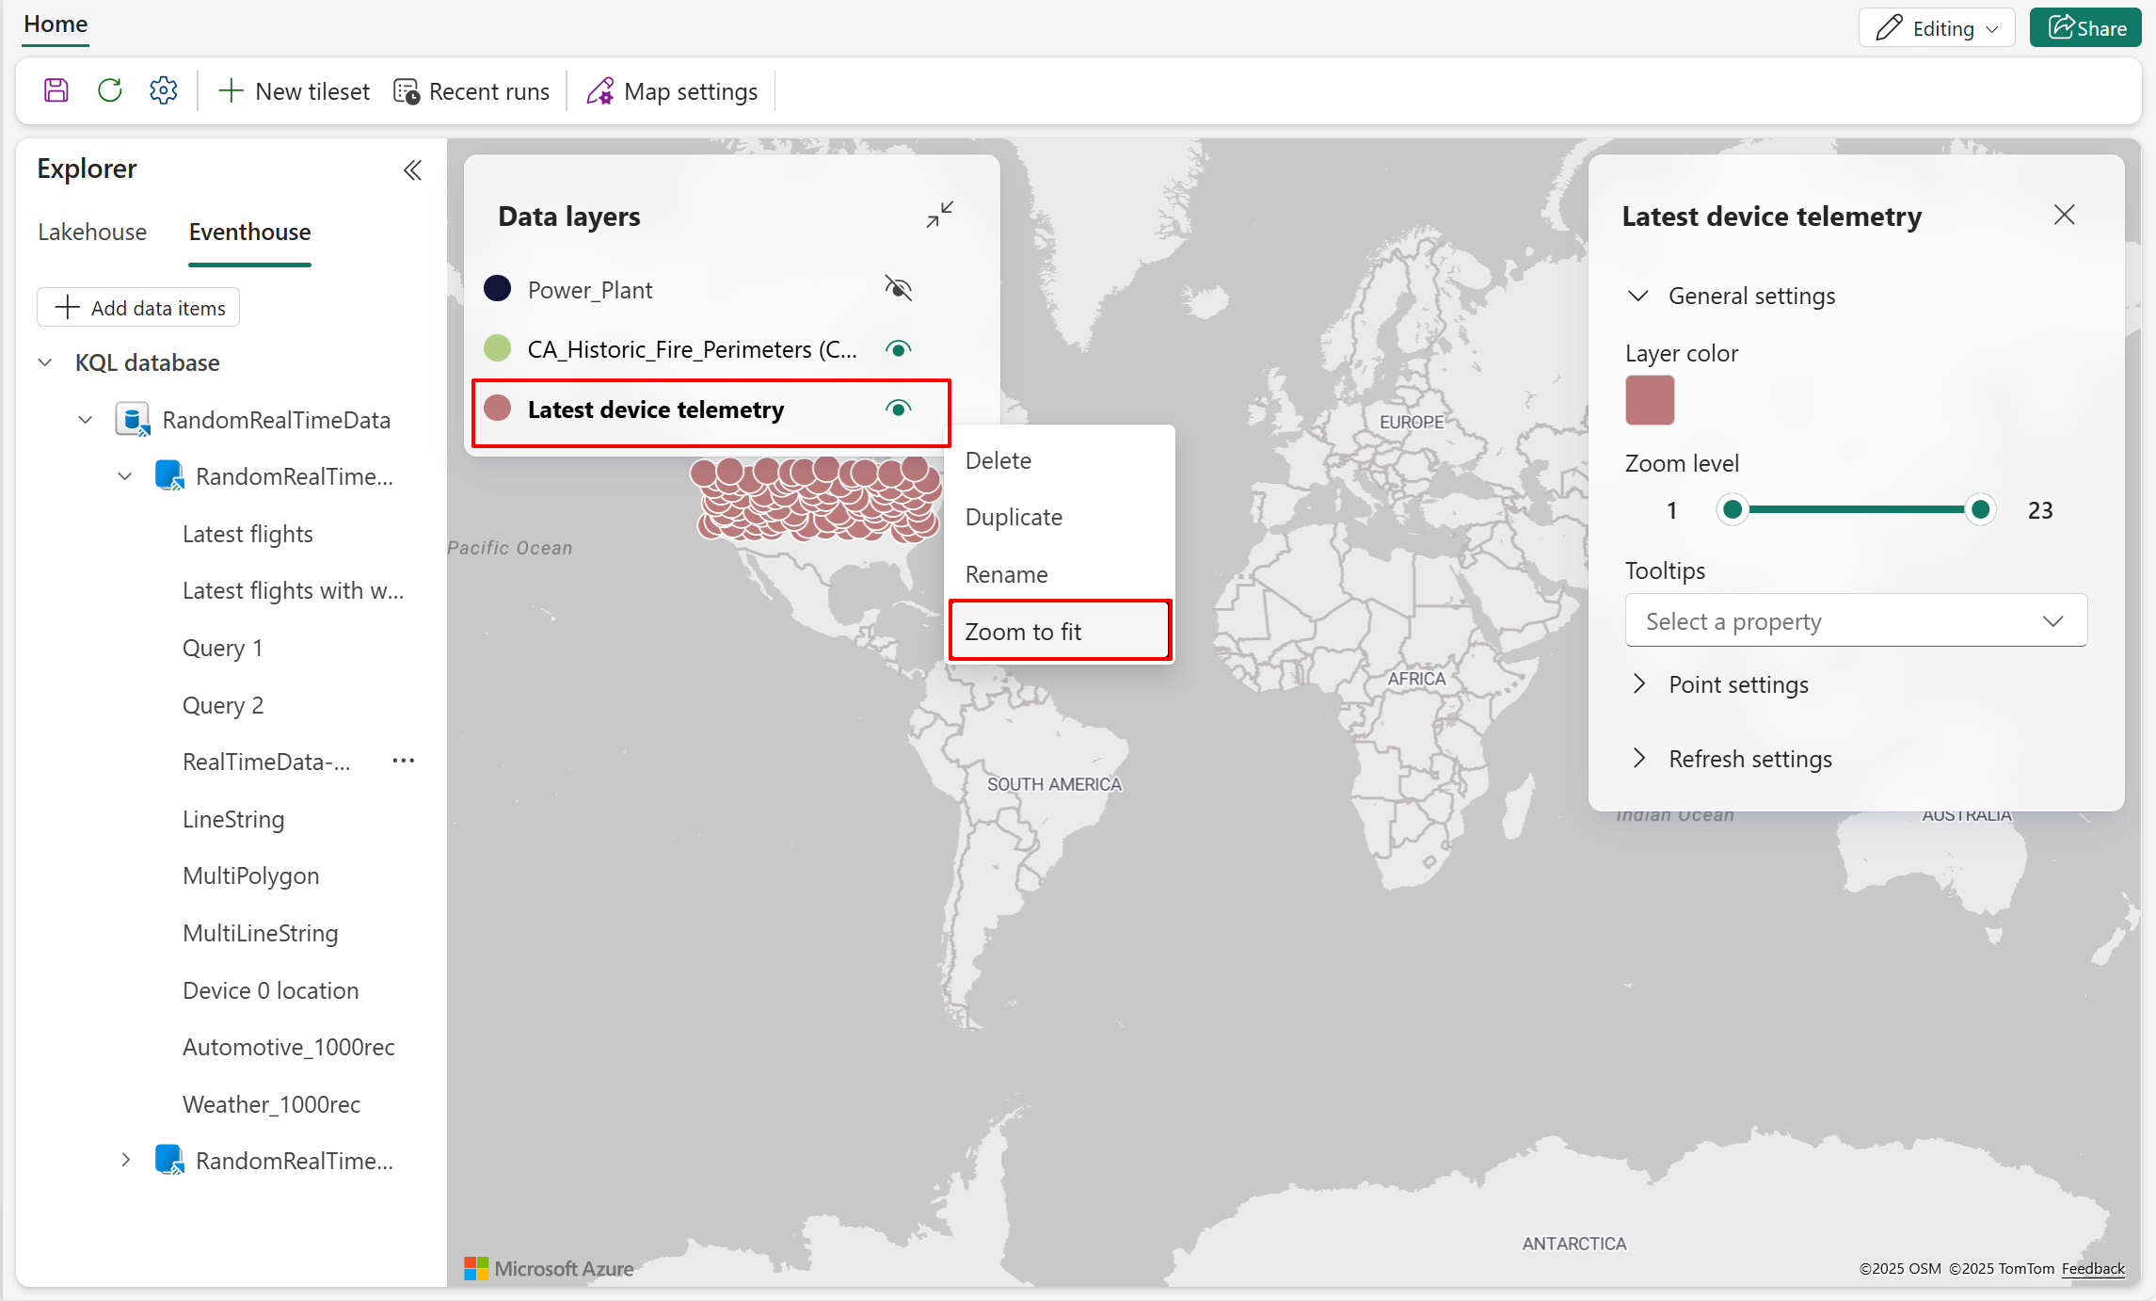The width and height of the screenshot is (2156, 1301).
Task: Show the hidden Power_Plant layer
Action: (898, 288)
